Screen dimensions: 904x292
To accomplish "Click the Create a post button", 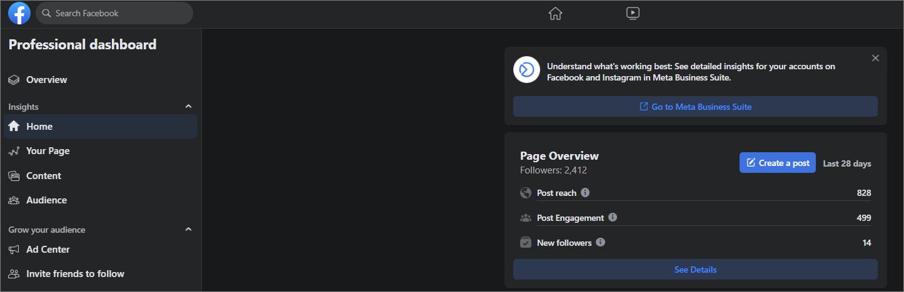I will (777, 163).
